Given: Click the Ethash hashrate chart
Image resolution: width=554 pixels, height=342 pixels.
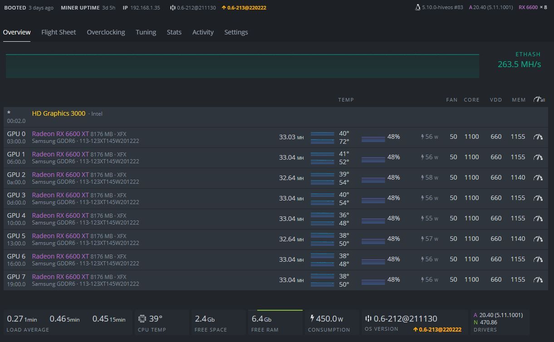Looking at the screenshot, I should [242, 66].
